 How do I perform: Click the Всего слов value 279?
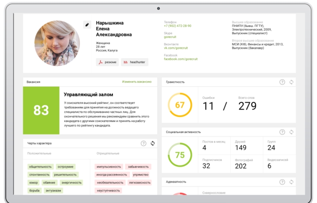(x=248, y=106)
